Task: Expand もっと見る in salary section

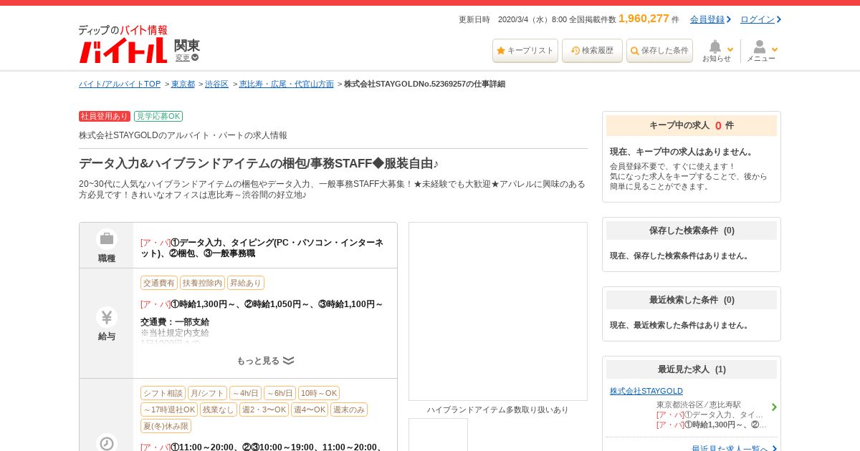Action: [x=265, y=361]
